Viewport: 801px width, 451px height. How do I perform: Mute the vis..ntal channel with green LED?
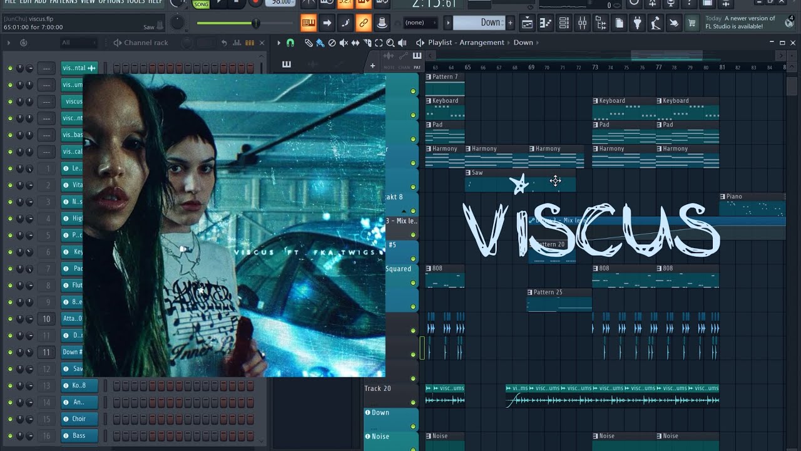(x=10, y=68)
